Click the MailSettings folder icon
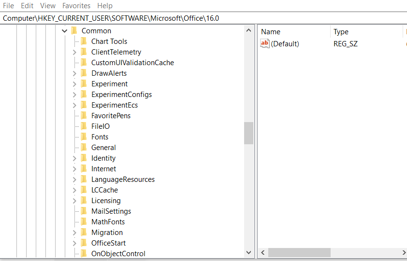Viewport: 407px width, 261px height. point(84,211)
